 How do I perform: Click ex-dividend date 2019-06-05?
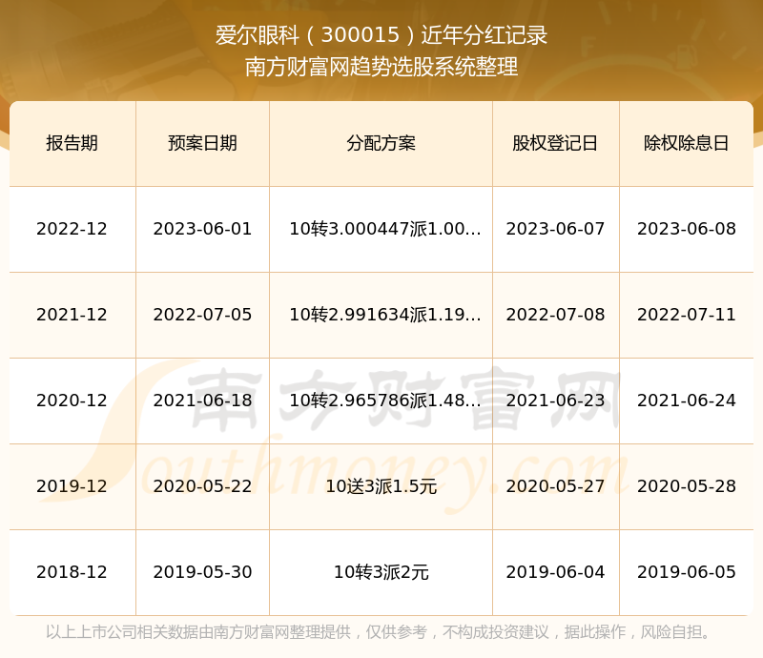pos(687,572)
